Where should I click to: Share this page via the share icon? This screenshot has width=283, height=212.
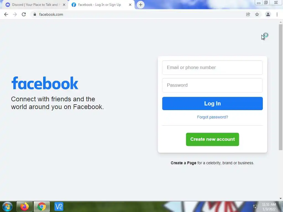248,14
